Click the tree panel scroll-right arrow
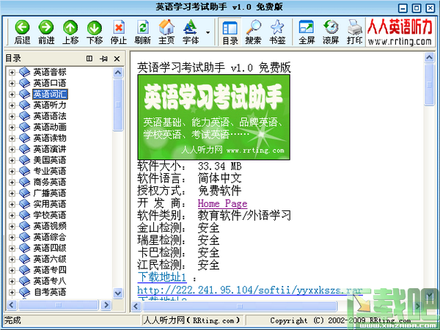 pyautogui.click(x=106, y=305)
